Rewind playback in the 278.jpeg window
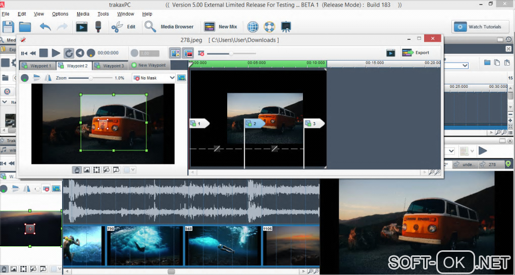 pyautogui.click(x=33, y=53)
